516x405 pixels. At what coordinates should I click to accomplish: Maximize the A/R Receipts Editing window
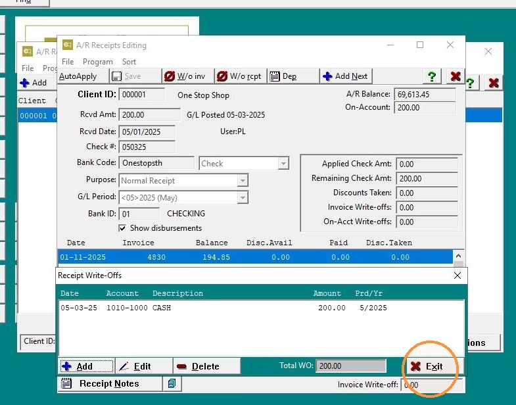420,45
